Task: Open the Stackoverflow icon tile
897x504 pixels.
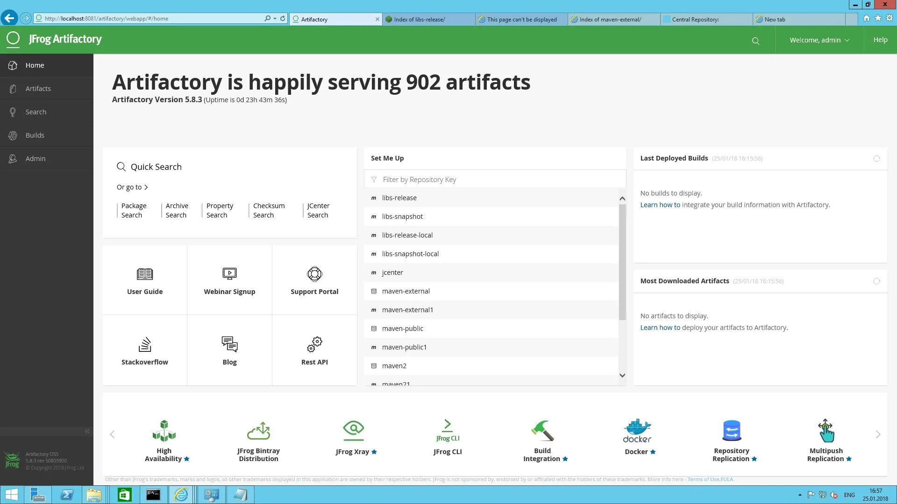Action: [x=145, y=344]
